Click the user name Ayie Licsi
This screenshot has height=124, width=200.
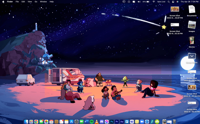[x=161, y=2]
